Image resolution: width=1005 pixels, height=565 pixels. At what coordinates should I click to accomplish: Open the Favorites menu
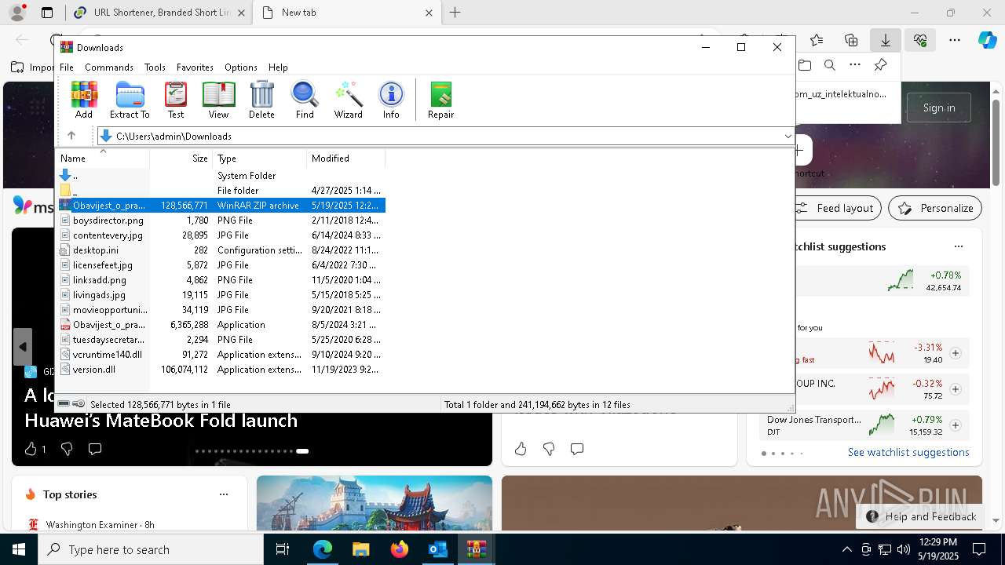(x=195, y=67)
